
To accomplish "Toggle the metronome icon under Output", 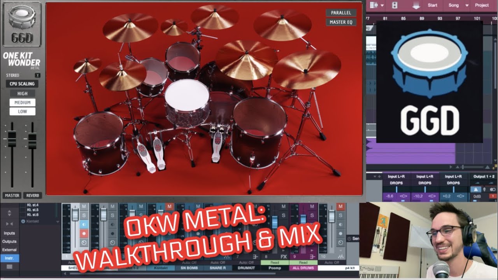I will click(x=476, y=189).
